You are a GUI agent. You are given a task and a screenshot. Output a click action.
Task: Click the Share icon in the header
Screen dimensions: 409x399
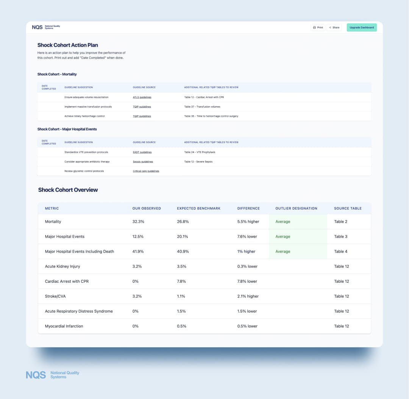click(330, 28)
